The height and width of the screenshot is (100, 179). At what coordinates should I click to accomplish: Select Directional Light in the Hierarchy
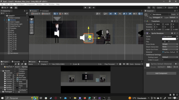click(x=16, y=24)
